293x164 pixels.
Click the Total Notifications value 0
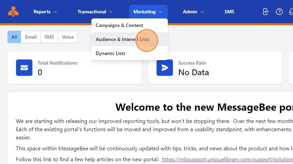(x=40, y=72)
